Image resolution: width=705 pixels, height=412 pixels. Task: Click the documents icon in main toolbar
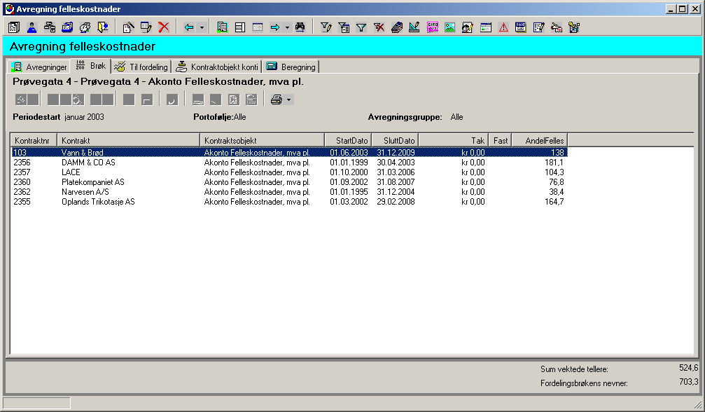click(14, 27)
